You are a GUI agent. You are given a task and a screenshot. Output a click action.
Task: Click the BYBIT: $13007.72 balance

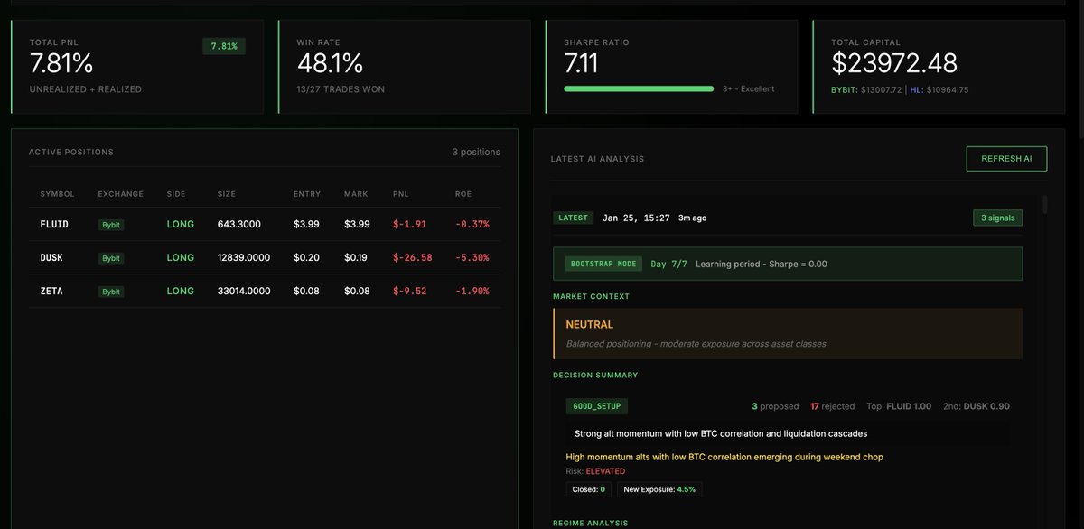pyautogui.click(x=868, y=89)
